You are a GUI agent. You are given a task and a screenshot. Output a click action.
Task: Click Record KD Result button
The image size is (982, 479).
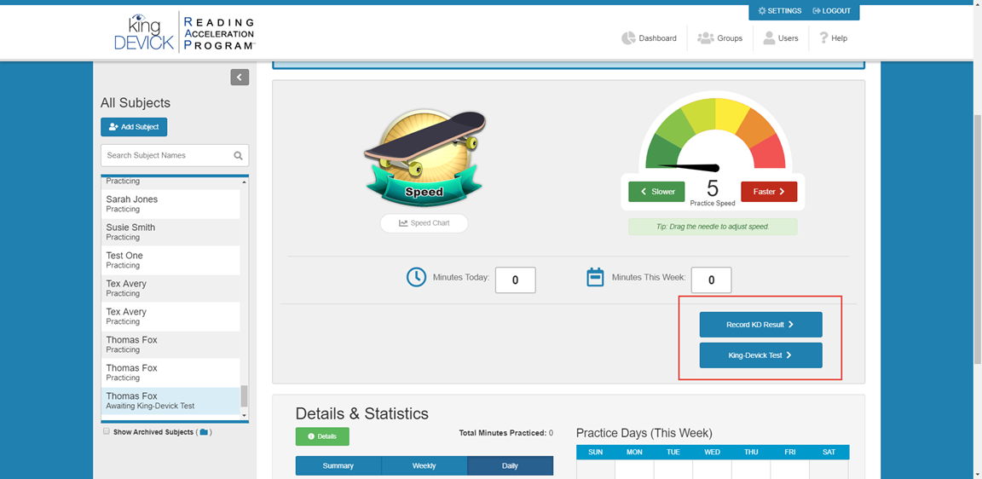click(x=761, y=325)
